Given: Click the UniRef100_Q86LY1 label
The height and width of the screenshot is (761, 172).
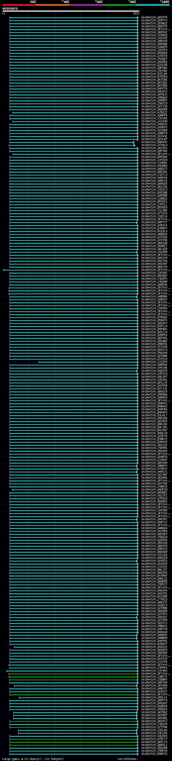Looking at the screenshot, I should 154,698.
